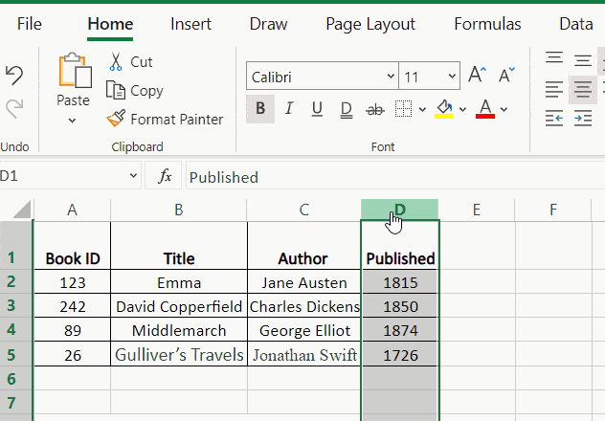Select the cell containing Emma
The width and height of the screenshot is (605, 421).
pyautogui.click(x=179, y=282)
